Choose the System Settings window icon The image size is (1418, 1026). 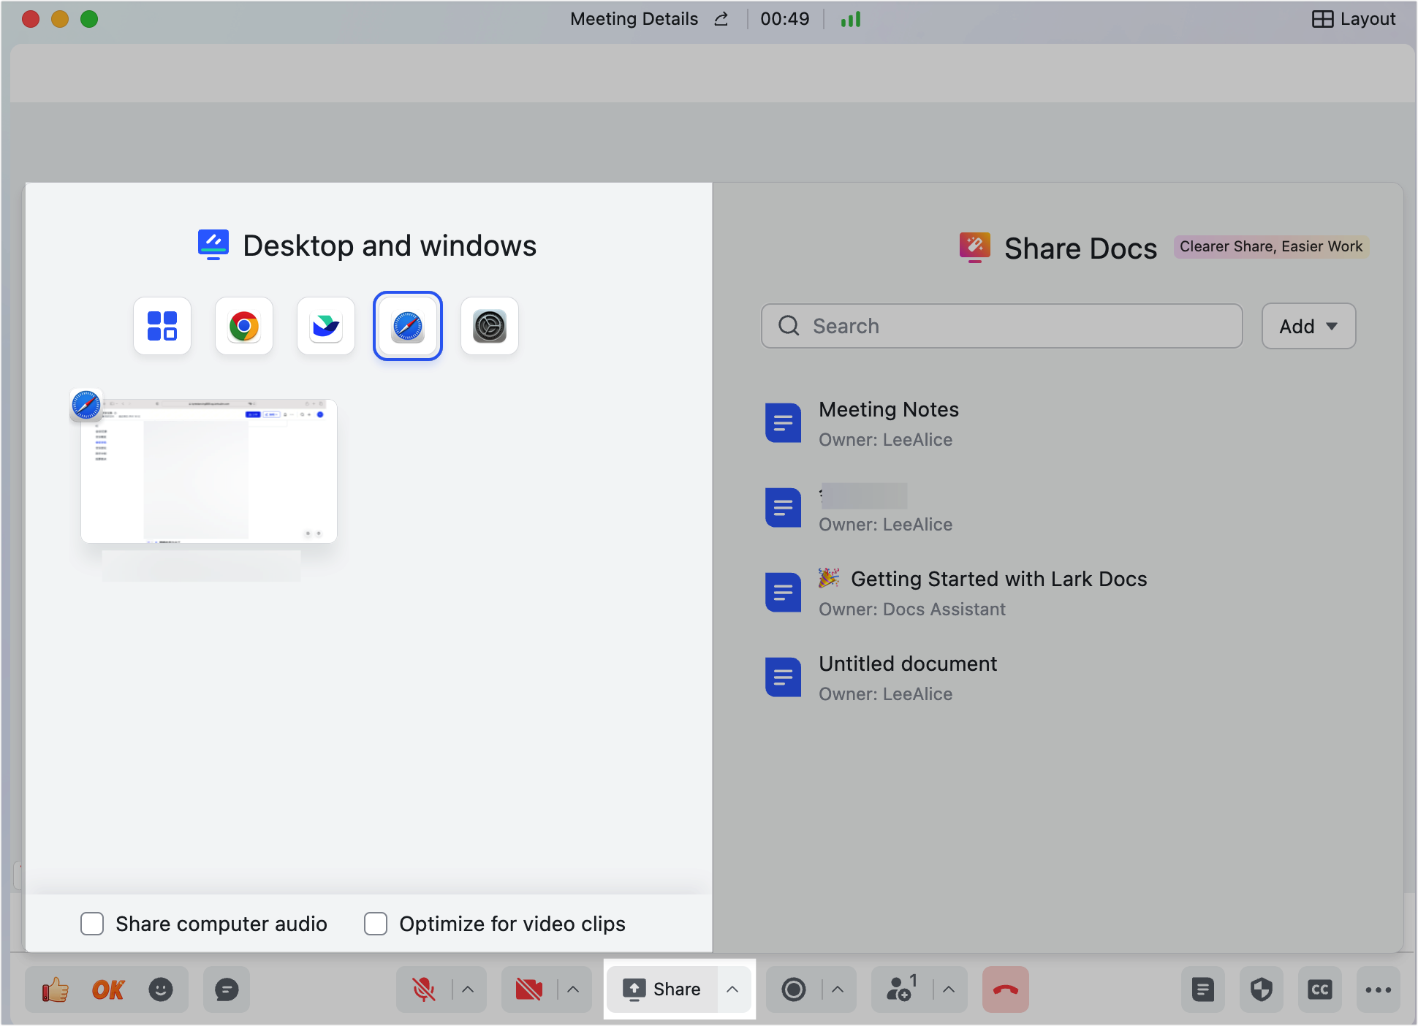[x=490, y=326]
